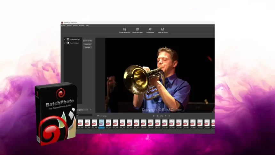The width and height of the screenshot is (275, 155).
Task: Toggle the Afficher l'aperçu checkbox
Action: (96, 116)
